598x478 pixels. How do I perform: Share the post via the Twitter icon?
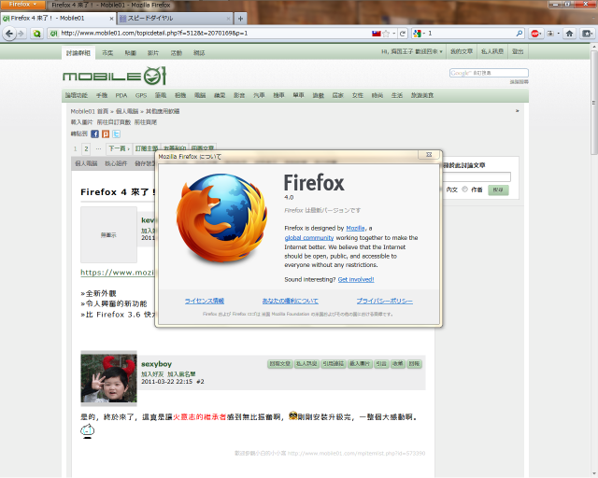pyautogui.click(x=116, y=134)
